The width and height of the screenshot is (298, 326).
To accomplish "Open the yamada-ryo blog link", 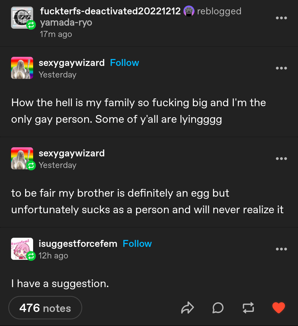I will (x=66, y=23).
